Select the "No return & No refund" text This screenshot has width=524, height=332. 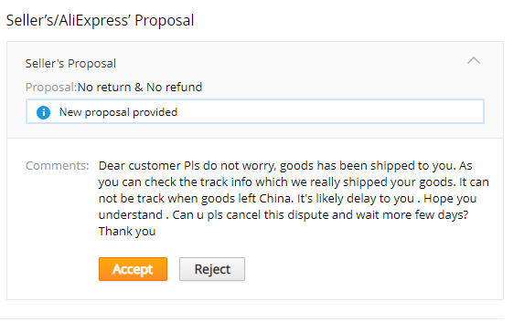140,88
